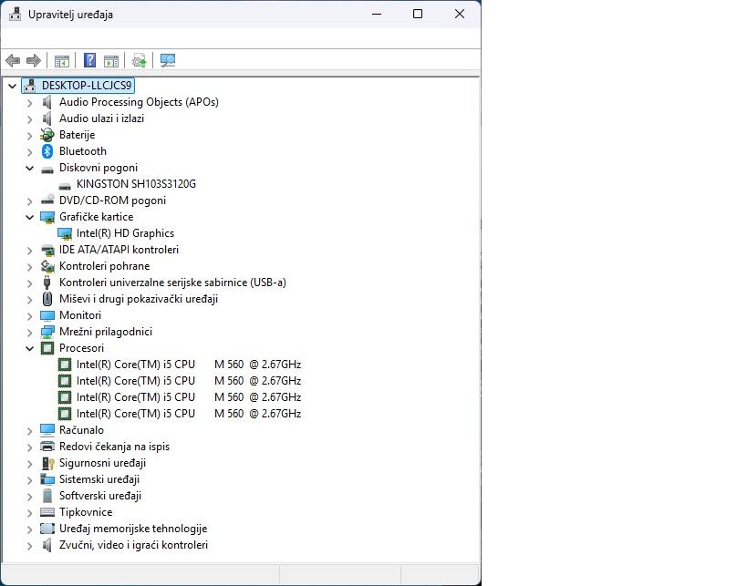Click the Baterije battery icon
Screen dimensions: 747x586
[x=47, y=135]
